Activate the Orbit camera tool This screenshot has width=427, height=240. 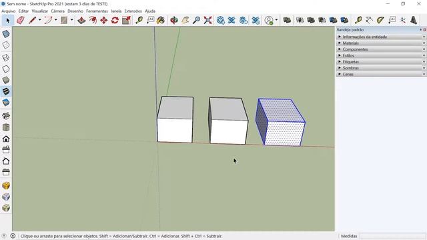[173, 21]
